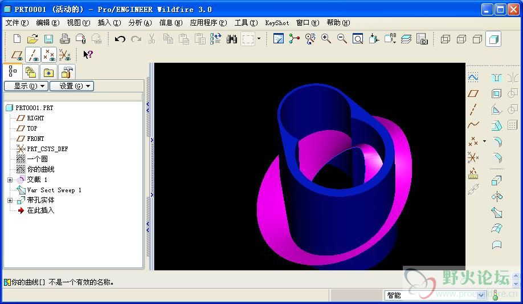Viewport: 523px width, 304px height.
Task: Activate Orient mode icon
Action: (310, 39)
